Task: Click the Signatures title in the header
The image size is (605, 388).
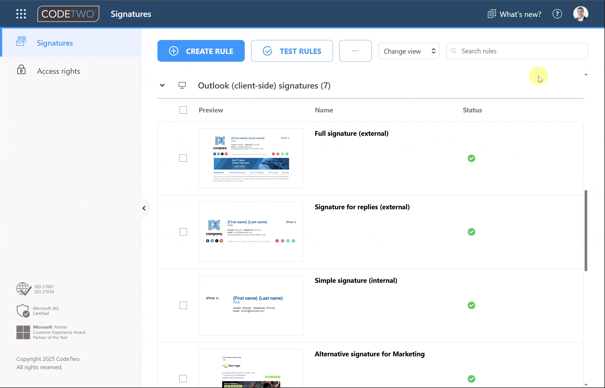Action: click(x=131, y=14)
